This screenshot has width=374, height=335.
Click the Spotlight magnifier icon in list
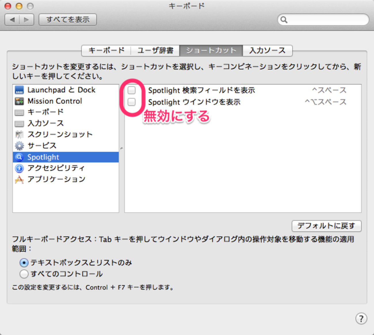[19, 157]
